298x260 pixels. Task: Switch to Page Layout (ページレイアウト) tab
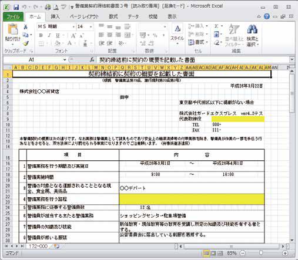[x=84, y=17]
